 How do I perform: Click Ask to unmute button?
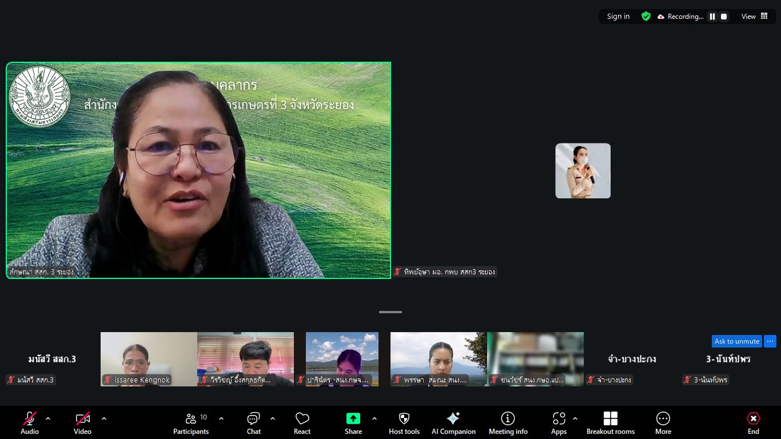coord(736,341)
